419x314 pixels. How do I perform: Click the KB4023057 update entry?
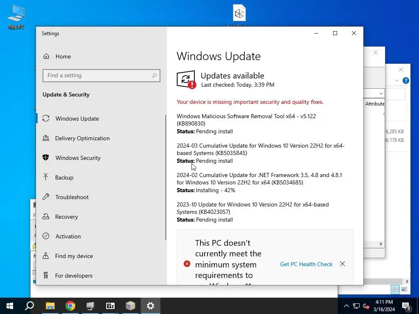pyautogui.click(x=252, y=212)
